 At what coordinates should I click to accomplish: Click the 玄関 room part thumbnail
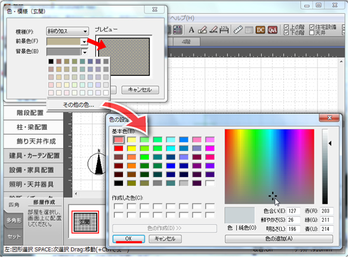pyautogui.click(x=85, y=221)
